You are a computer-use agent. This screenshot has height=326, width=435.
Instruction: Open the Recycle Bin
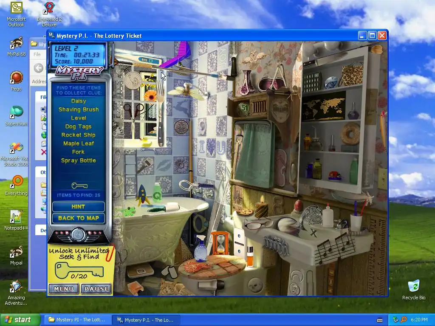pos(414,290)
